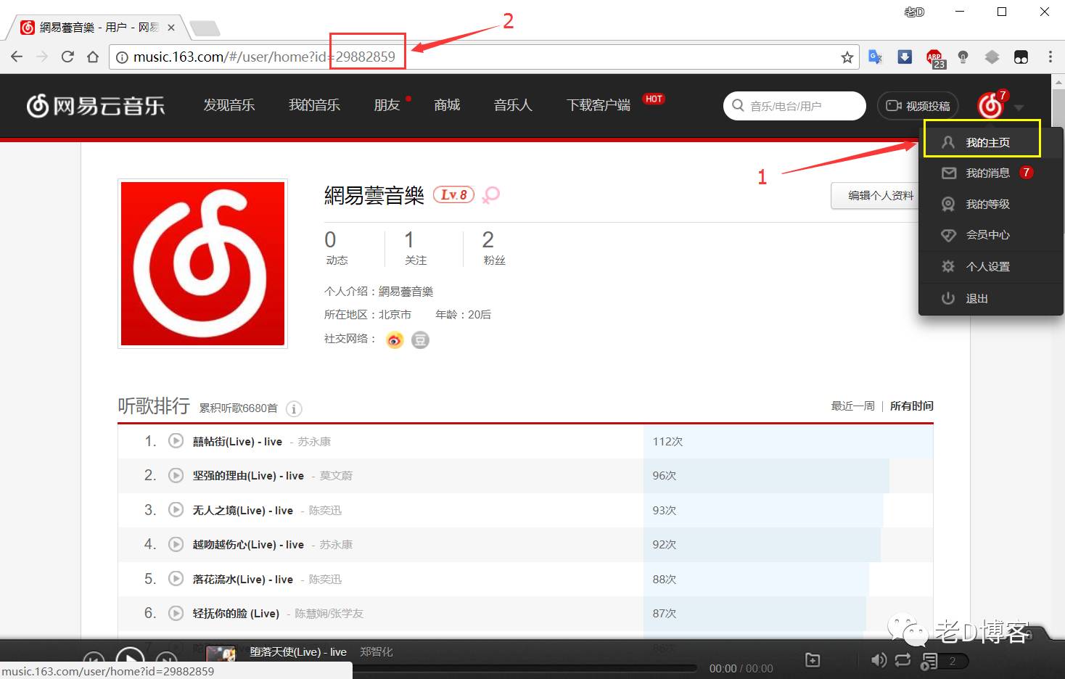Open 音乐人 in the top navigation
The height and width of the screenshot is (679, 1065).
pyautogui.click(x=513, y=105)
